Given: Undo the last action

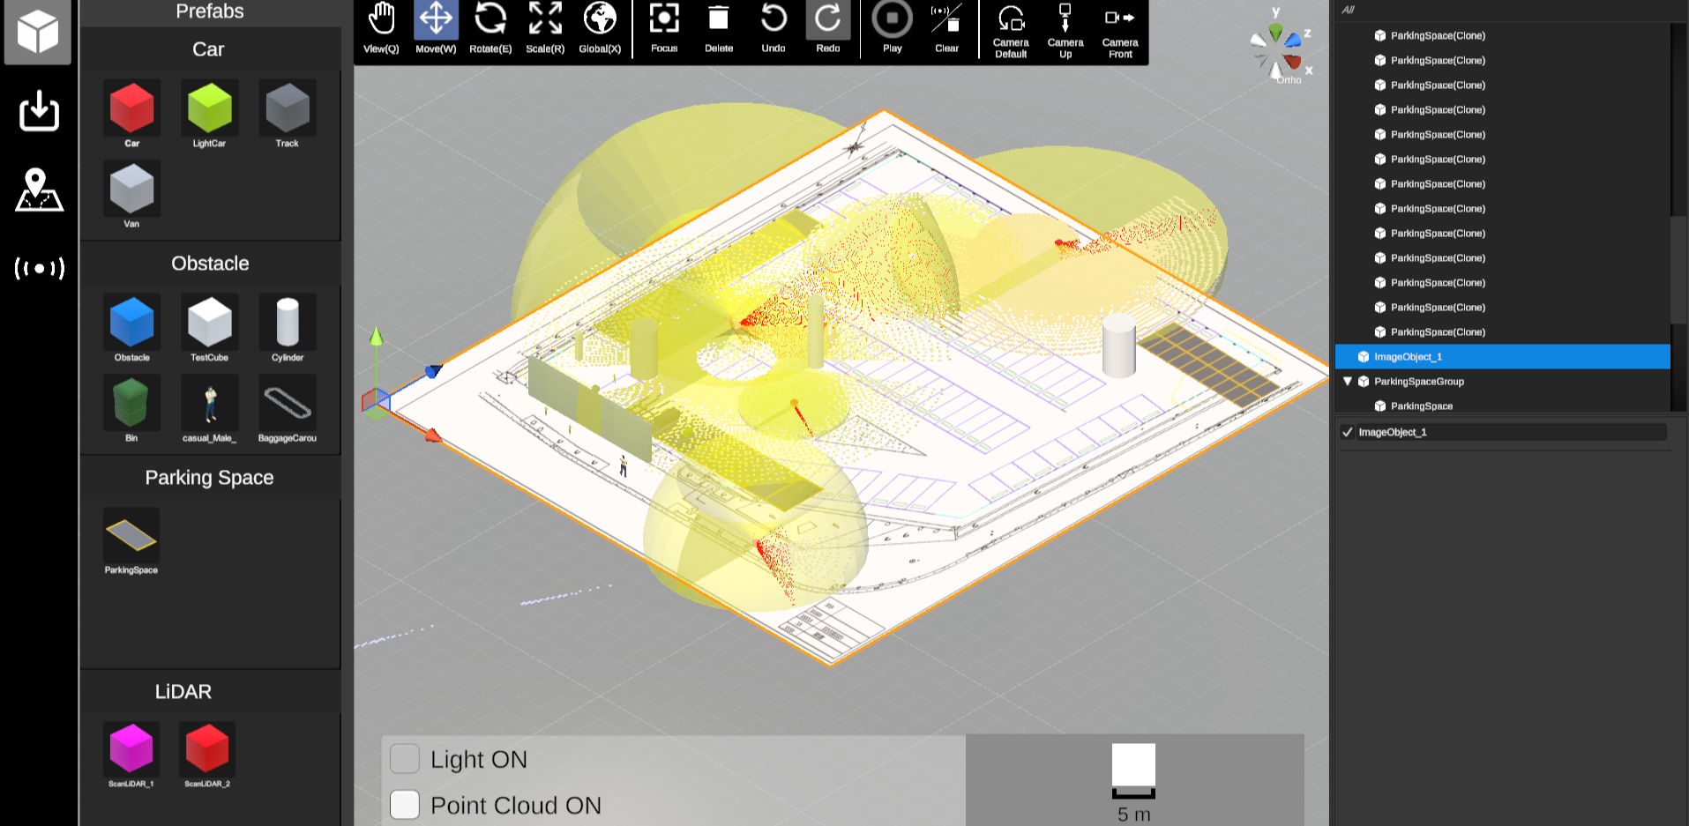Looking at the screenshot, I should click(x=774, y=28).
